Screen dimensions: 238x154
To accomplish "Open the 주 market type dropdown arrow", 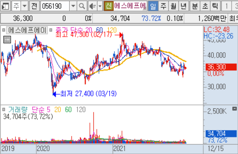I will point(24,6).
